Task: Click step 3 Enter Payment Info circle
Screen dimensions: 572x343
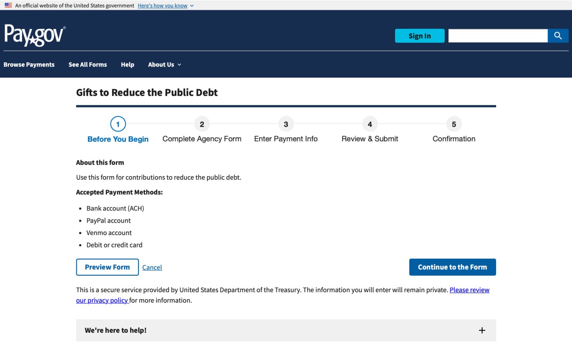Action: (286, 124)
